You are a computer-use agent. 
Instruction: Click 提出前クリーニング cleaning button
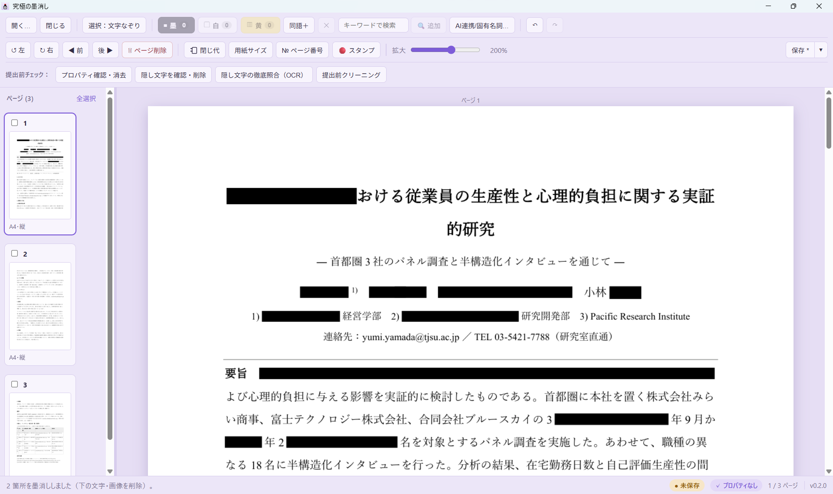(351, 75)
